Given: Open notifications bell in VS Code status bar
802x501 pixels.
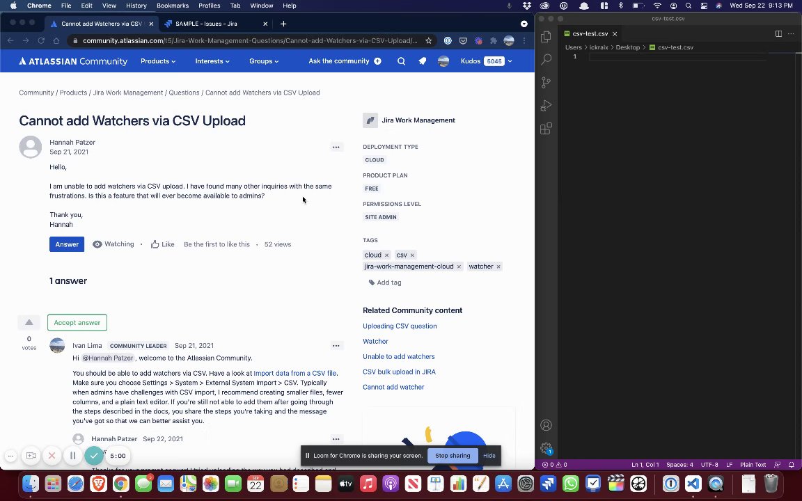Looking at the screenshot, I should point(792,465).
